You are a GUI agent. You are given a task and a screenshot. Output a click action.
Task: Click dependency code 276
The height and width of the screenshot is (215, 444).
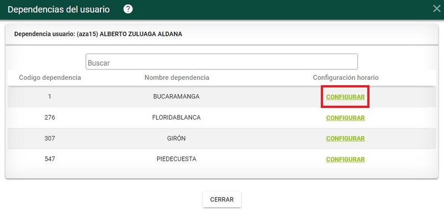50,117
